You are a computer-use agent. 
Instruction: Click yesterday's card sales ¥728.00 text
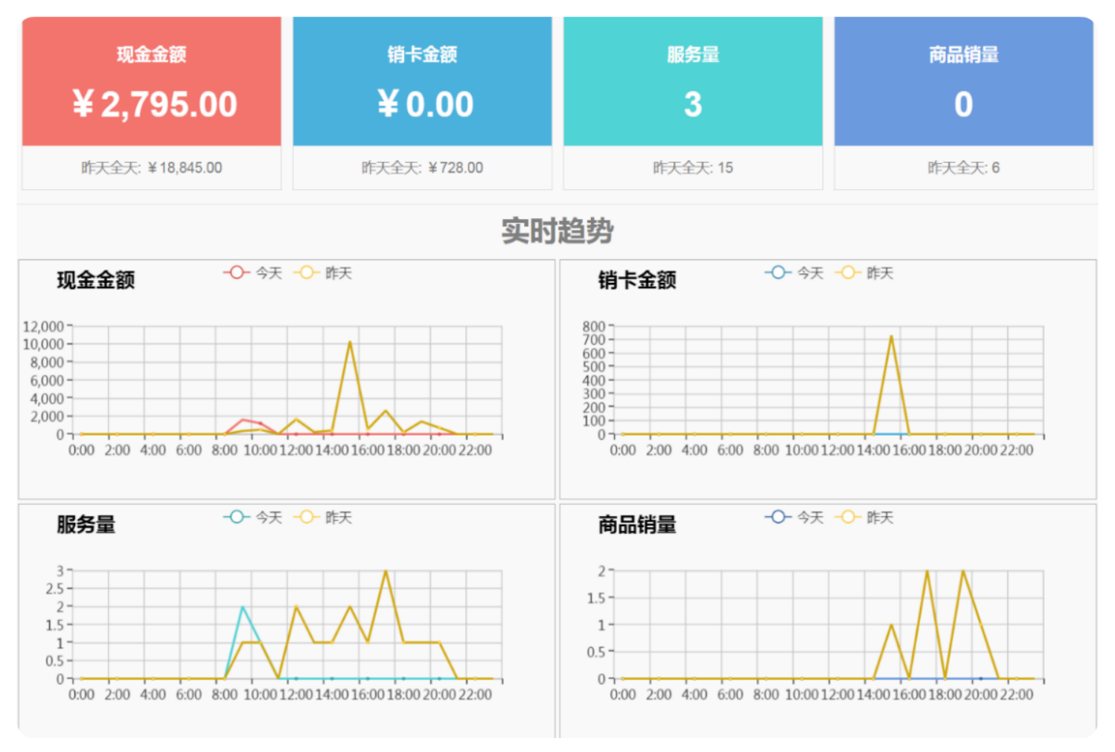pos(422,168)
